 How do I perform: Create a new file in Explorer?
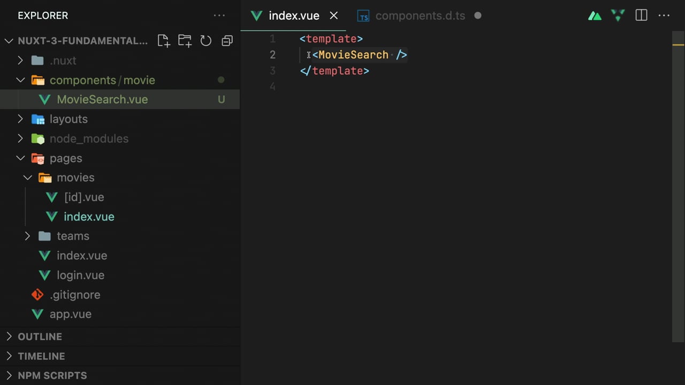(x=163, y=41)
